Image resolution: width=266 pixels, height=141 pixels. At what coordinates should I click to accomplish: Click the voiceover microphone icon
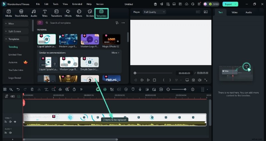[140, 89]
